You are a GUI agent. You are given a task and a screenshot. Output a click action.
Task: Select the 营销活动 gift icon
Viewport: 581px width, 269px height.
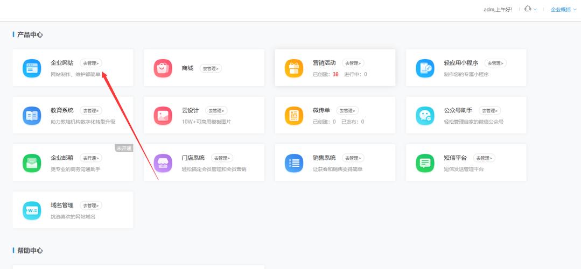[x=294, y=68]
